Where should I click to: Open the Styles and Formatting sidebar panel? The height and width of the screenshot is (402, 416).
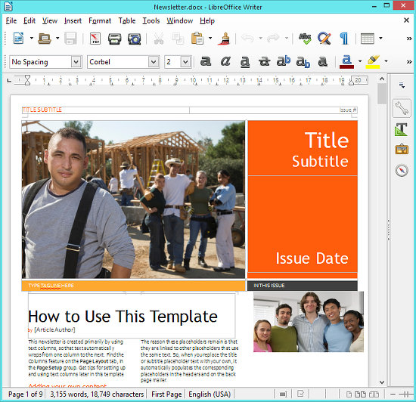(x=402, y=129)
